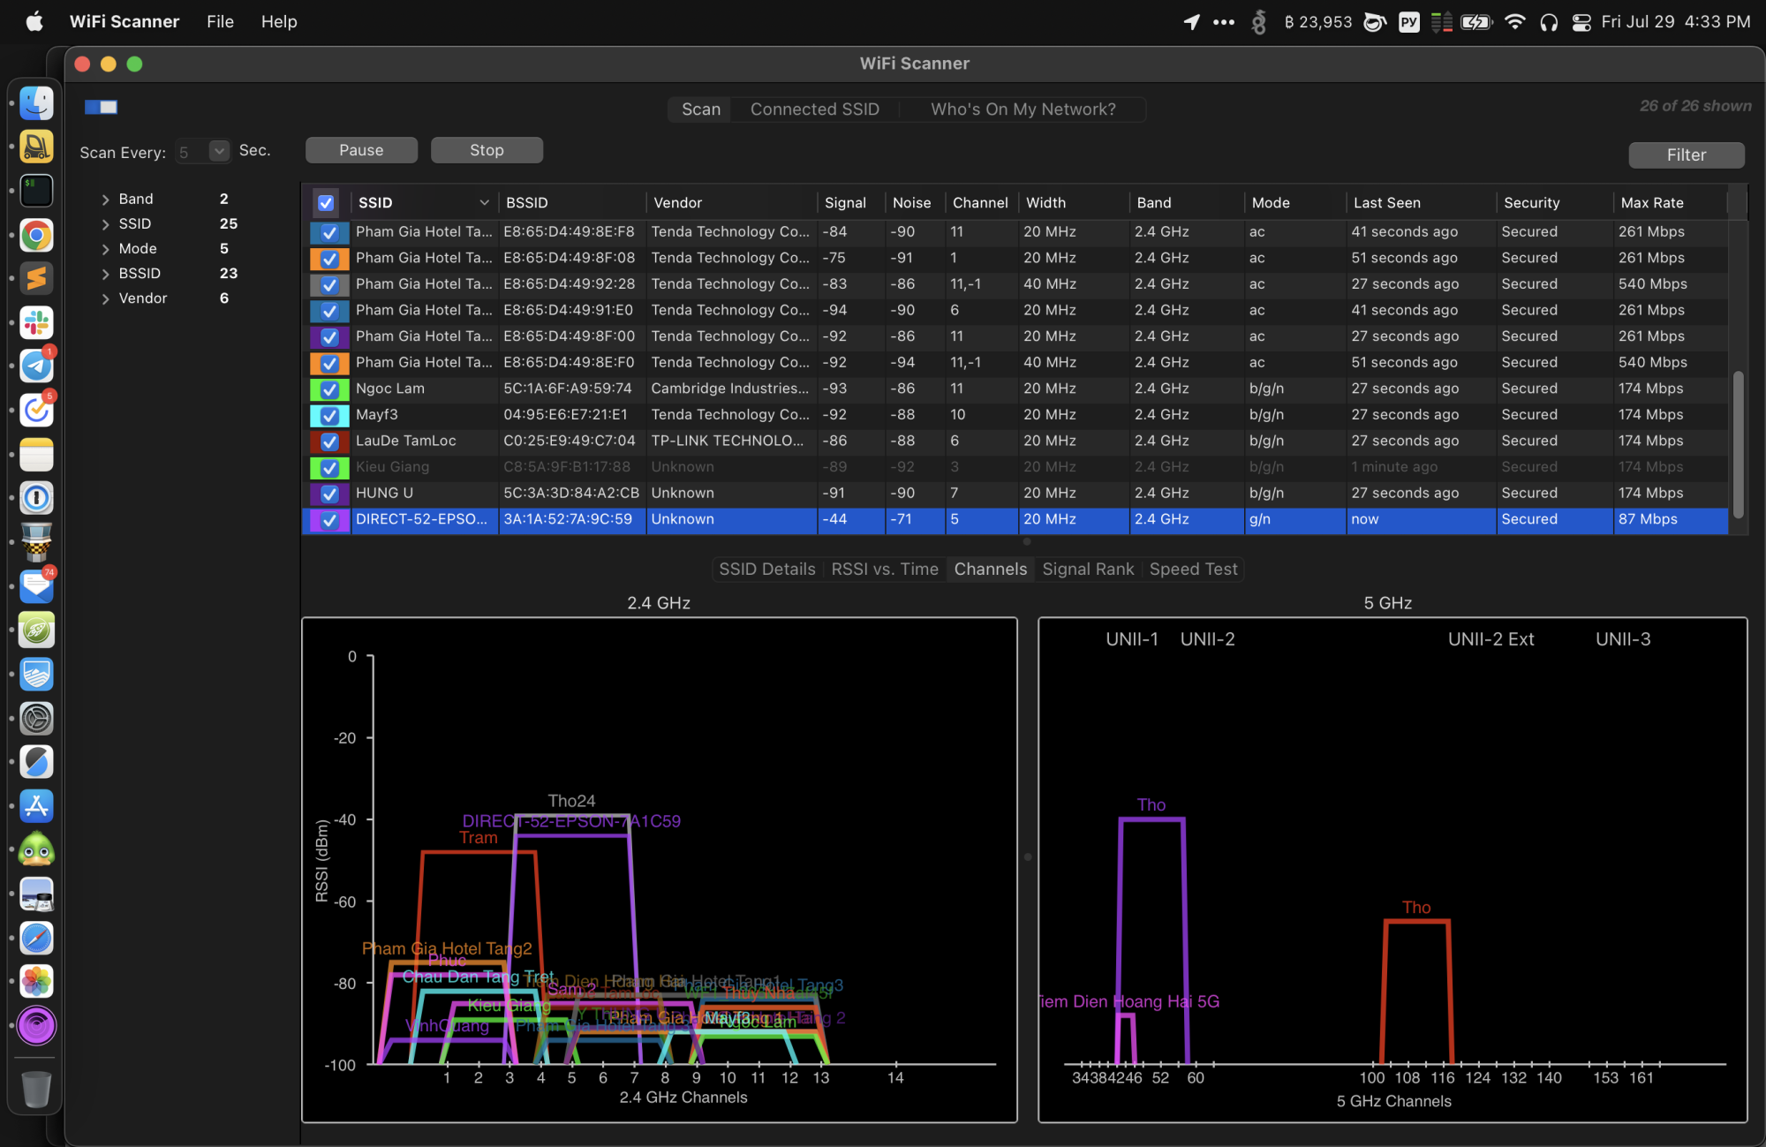Open the black and blue circle app
This screenshot has width=1766, height=1147.
click(36, 762)
